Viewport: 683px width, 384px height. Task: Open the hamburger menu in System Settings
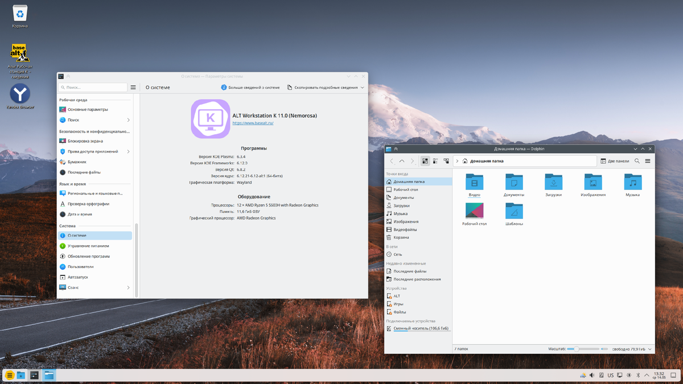pos(133,88)
